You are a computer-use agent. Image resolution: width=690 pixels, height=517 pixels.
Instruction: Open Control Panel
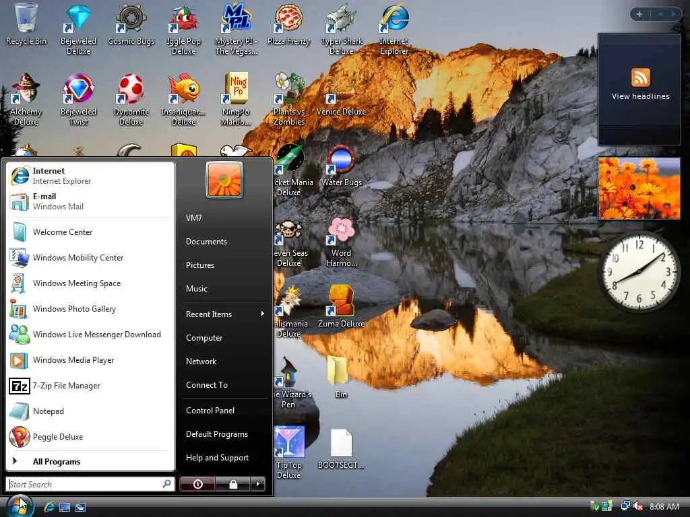point(224,410)
